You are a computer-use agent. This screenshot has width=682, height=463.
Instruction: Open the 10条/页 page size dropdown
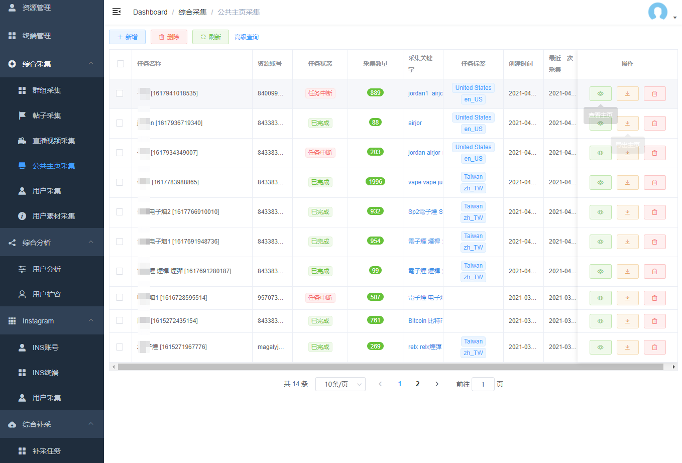(340, 384)
